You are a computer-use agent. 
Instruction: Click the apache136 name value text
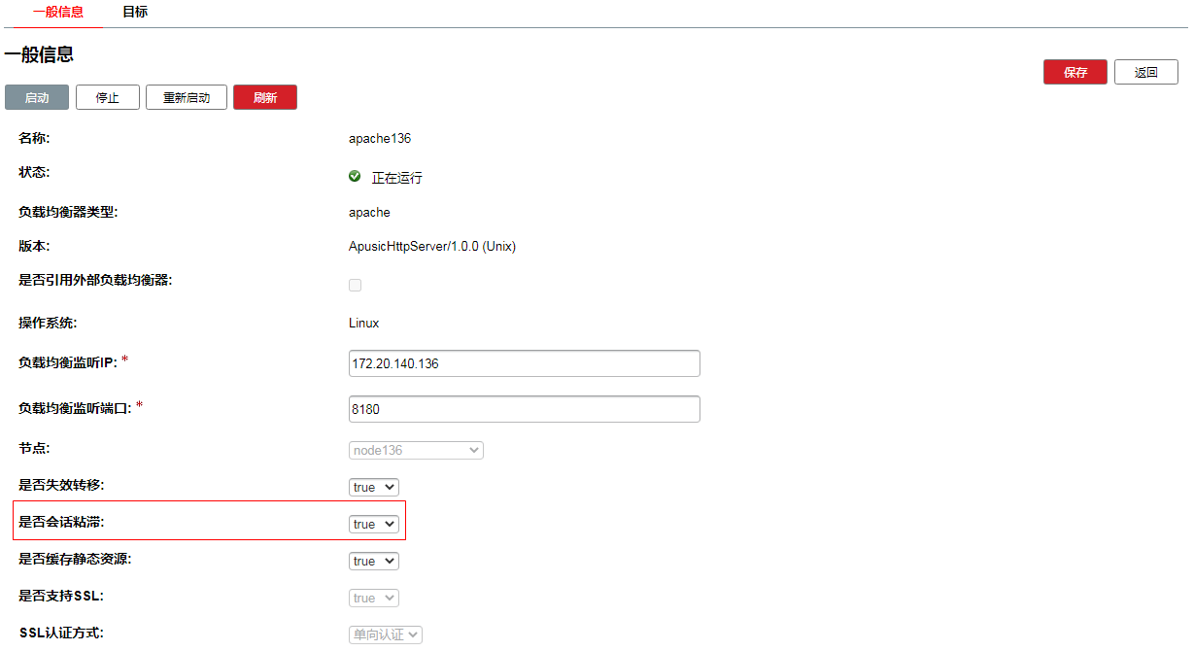click(x=380, y=138)
